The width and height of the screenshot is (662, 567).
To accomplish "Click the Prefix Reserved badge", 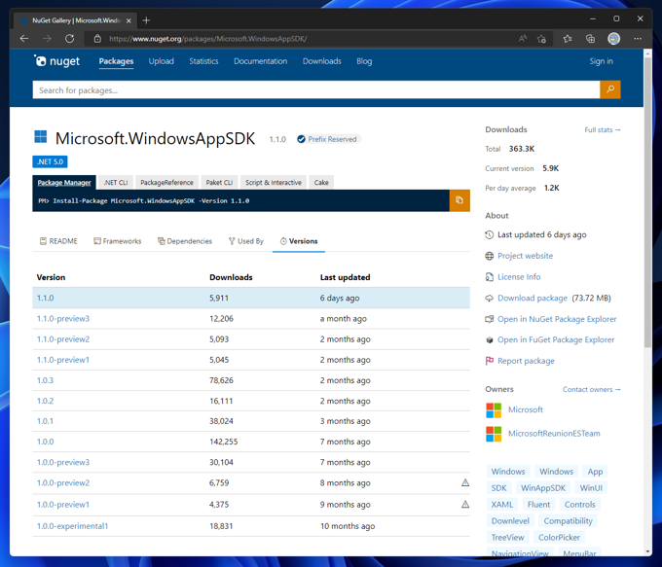I will point(328,139).
